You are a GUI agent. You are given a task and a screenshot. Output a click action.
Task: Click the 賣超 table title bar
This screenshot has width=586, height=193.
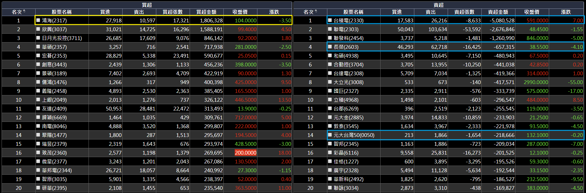coord(439,5)
